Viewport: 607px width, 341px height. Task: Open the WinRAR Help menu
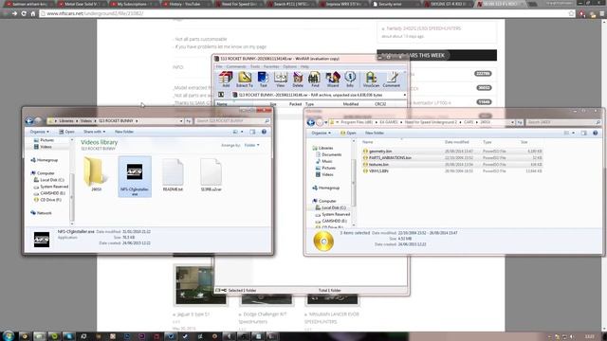pyautogui.click(x=304, y=66)
